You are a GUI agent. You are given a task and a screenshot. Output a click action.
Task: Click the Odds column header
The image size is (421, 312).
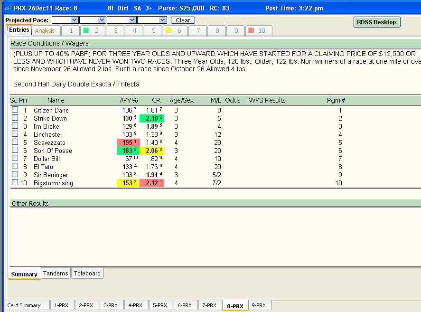point(233,100)
